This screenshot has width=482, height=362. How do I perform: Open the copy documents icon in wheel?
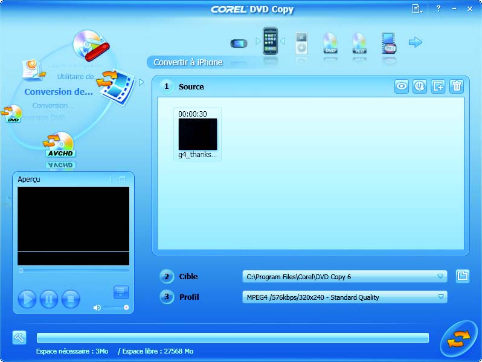tap(33, 70)
